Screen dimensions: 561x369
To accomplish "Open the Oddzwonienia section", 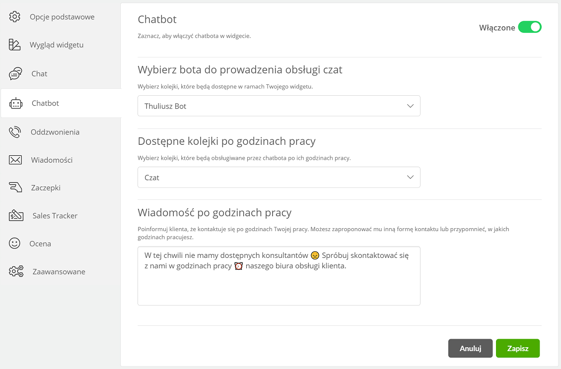I will (x=55, y=132).
